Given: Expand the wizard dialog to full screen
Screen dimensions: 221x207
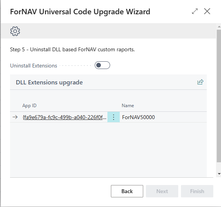Looking at the screenshot, I should [195, 11].
